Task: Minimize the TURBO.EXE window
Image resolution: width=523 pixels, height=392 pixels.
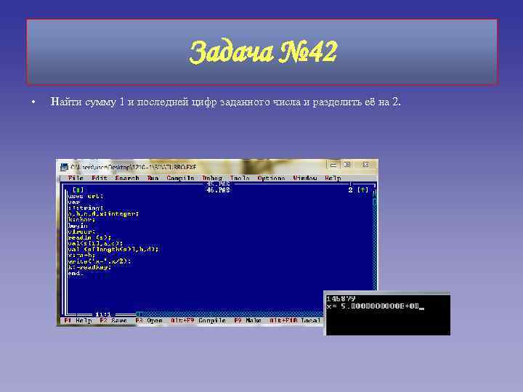Action: pyautogui.click(x=333, y=165)
